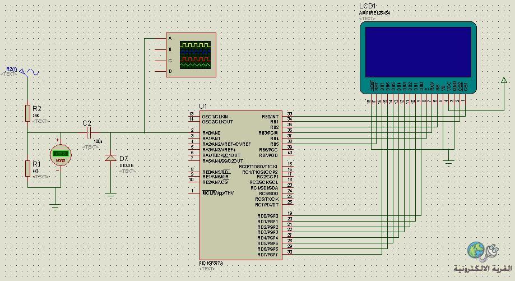The height and width of the screenshot is (281, 515).
Task: Click the blue LCD screen area
Action: pyautogui.click(x=418, y=52)
